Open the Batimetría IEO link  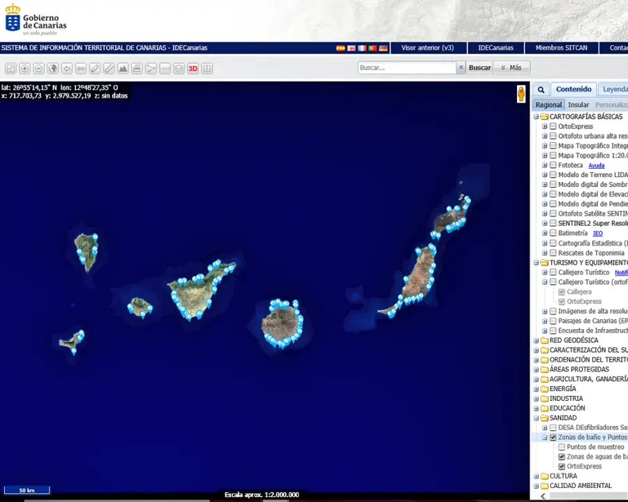[x=597, y=234]
